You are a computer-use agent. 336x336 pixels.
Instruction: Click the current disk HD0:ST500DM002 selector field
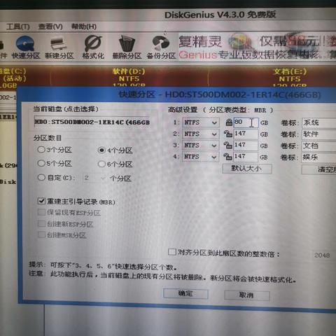point(92,122)
